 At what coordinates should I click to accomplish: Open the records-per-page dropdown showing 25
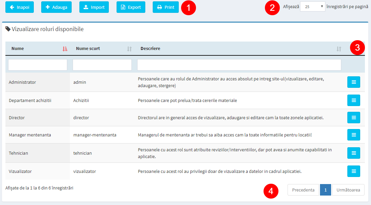(x=313, y=7)
